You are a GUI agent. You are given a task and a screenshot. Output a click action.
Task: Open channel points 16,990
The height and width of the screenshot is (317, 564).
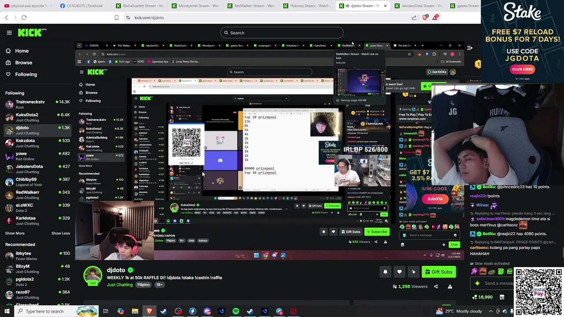tap(482, 297)
